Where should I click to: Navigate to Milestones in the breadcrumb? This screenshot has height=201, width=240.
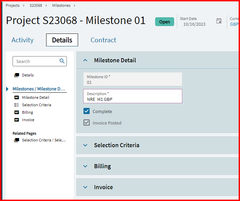61,5
